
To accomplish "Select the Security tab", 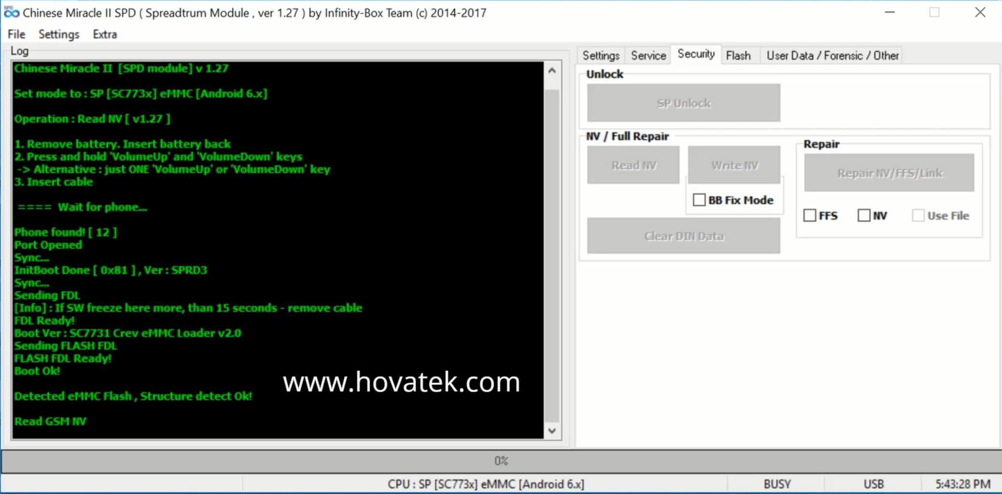I will pyautogui.click(x=696, y=54).
